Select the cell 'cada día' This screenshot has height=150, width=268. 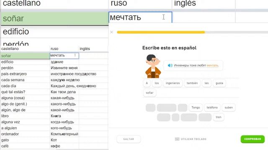click(25, 86)
